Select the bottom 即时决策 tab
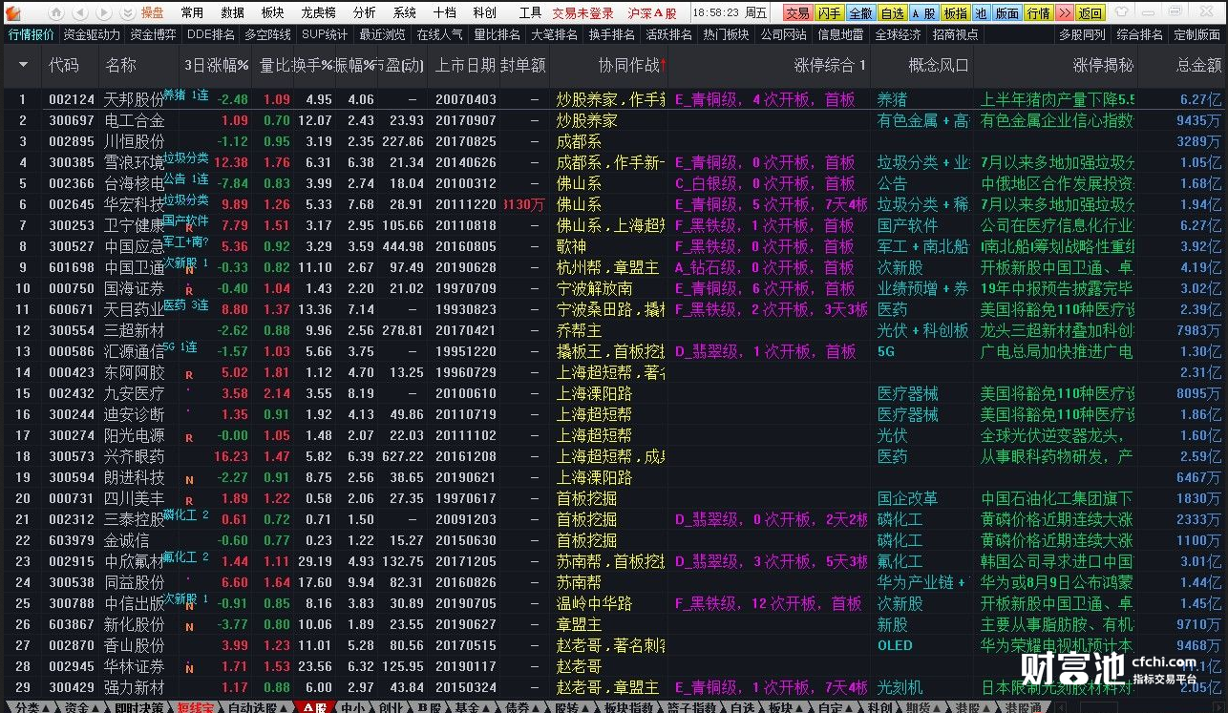Screen dimensions: 1228x713 coord(139,707)
